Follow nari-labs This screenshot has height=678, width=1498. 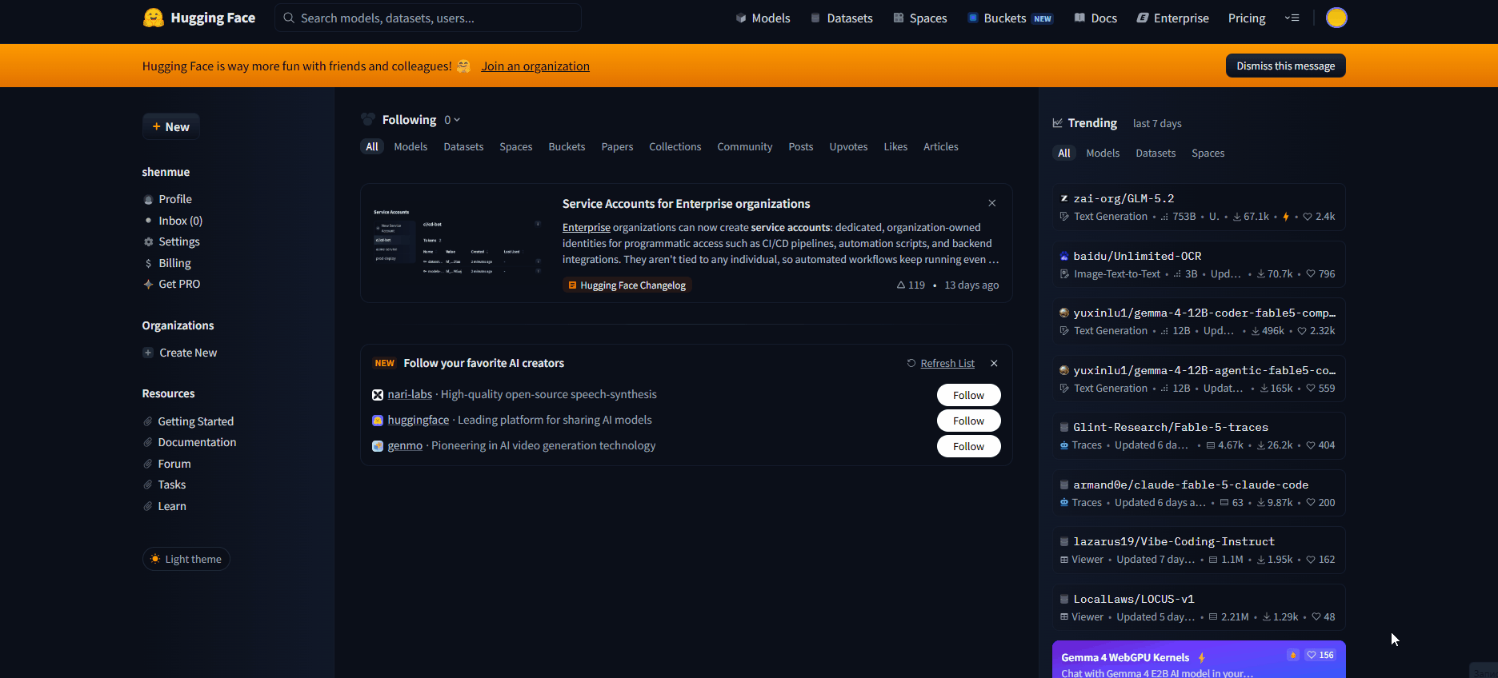[968, 395]
